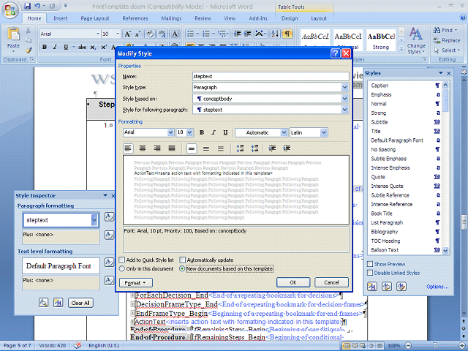Click the Paste icon in Clipboard group
Image resolution: width=468 pixels, height=351 pixels.
(13, 34)
